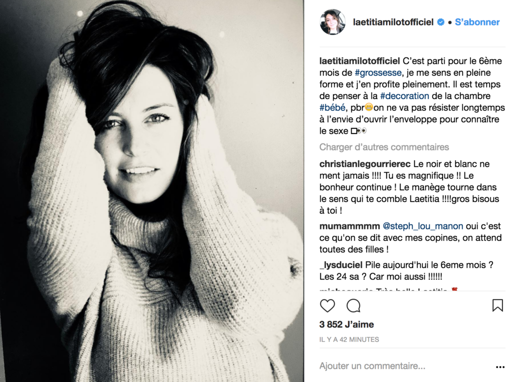The height and width of the screenshot is (382, 512).
Task: Open christianlegourrierec commenter profile
Action: click(x=365, y=164)
